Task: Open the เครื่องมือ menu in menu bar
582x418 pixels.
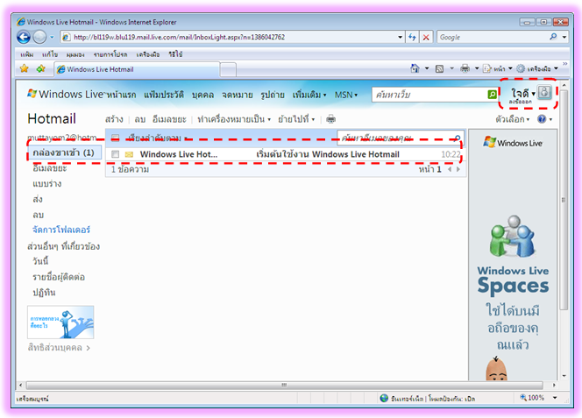Action: click(x=148, y=54)
